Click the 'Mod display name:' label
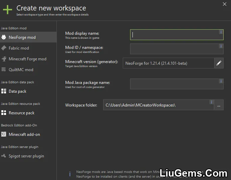231x180 pixels. 82,33
